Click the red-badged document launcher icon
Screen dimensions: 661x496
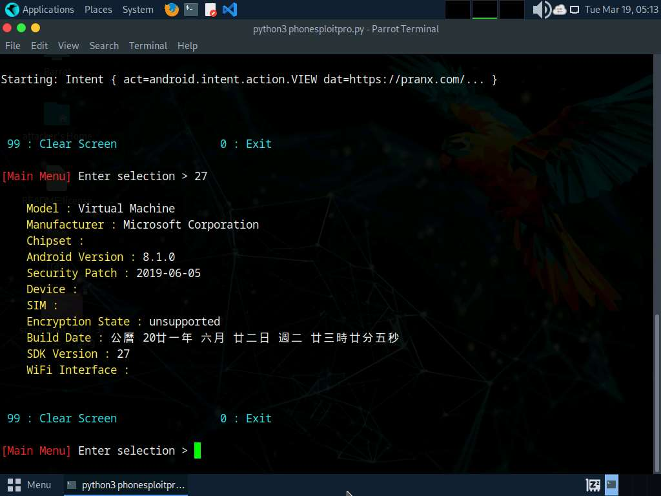point(210,10)
